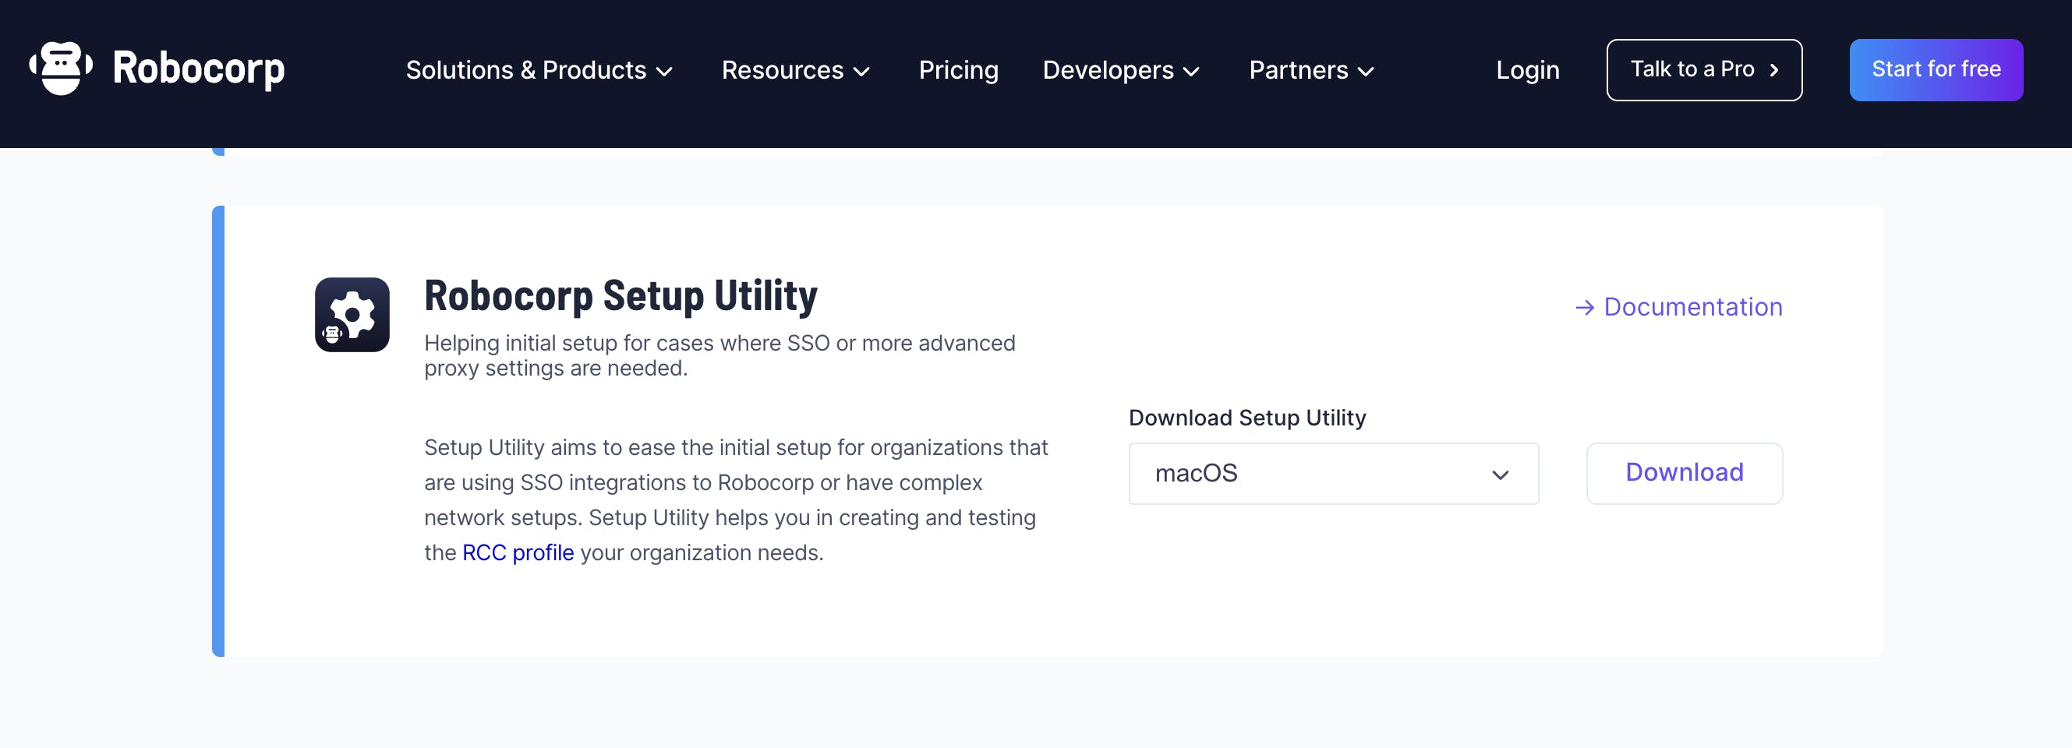This screenshot has width=2072, height=748.
Task: Click the Download button for Setup Utility
Action: coord(1684,474)
